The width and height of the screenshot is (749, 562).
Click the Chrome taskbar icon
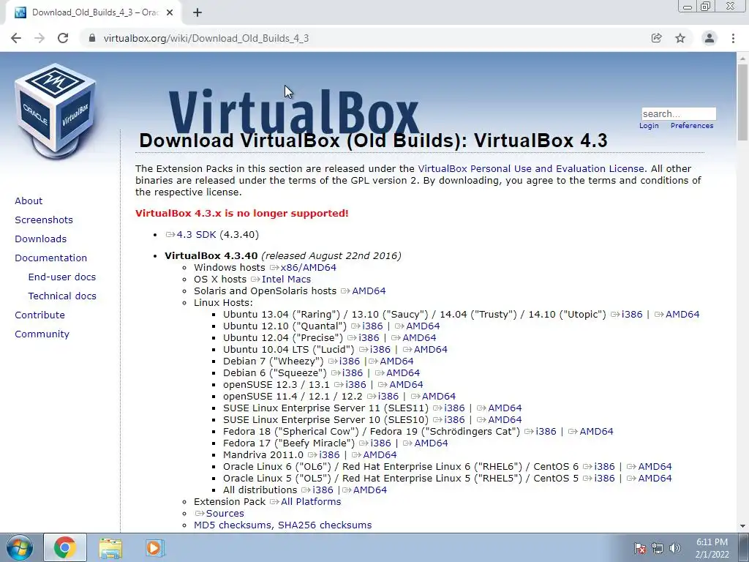coord(65,547)
